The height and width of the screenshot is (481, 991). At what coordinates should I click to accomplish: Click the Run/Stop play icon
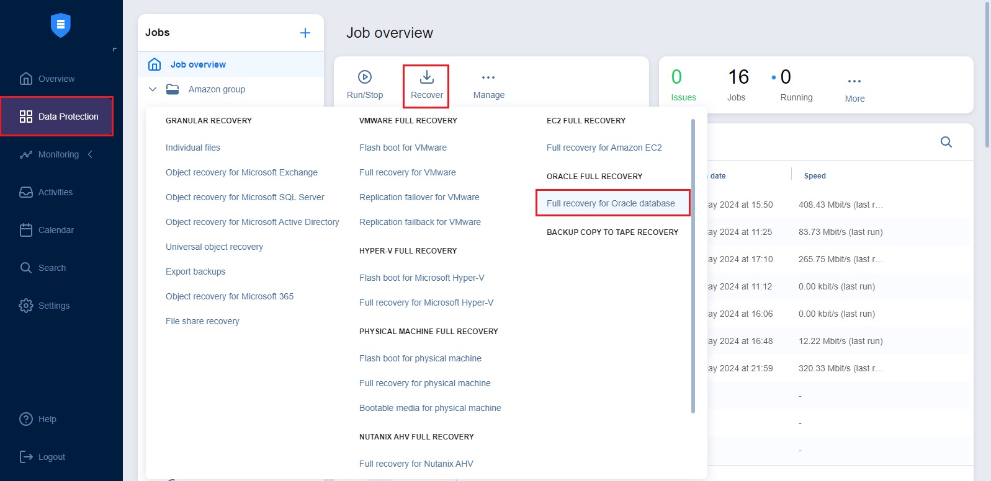click(365, 77)
